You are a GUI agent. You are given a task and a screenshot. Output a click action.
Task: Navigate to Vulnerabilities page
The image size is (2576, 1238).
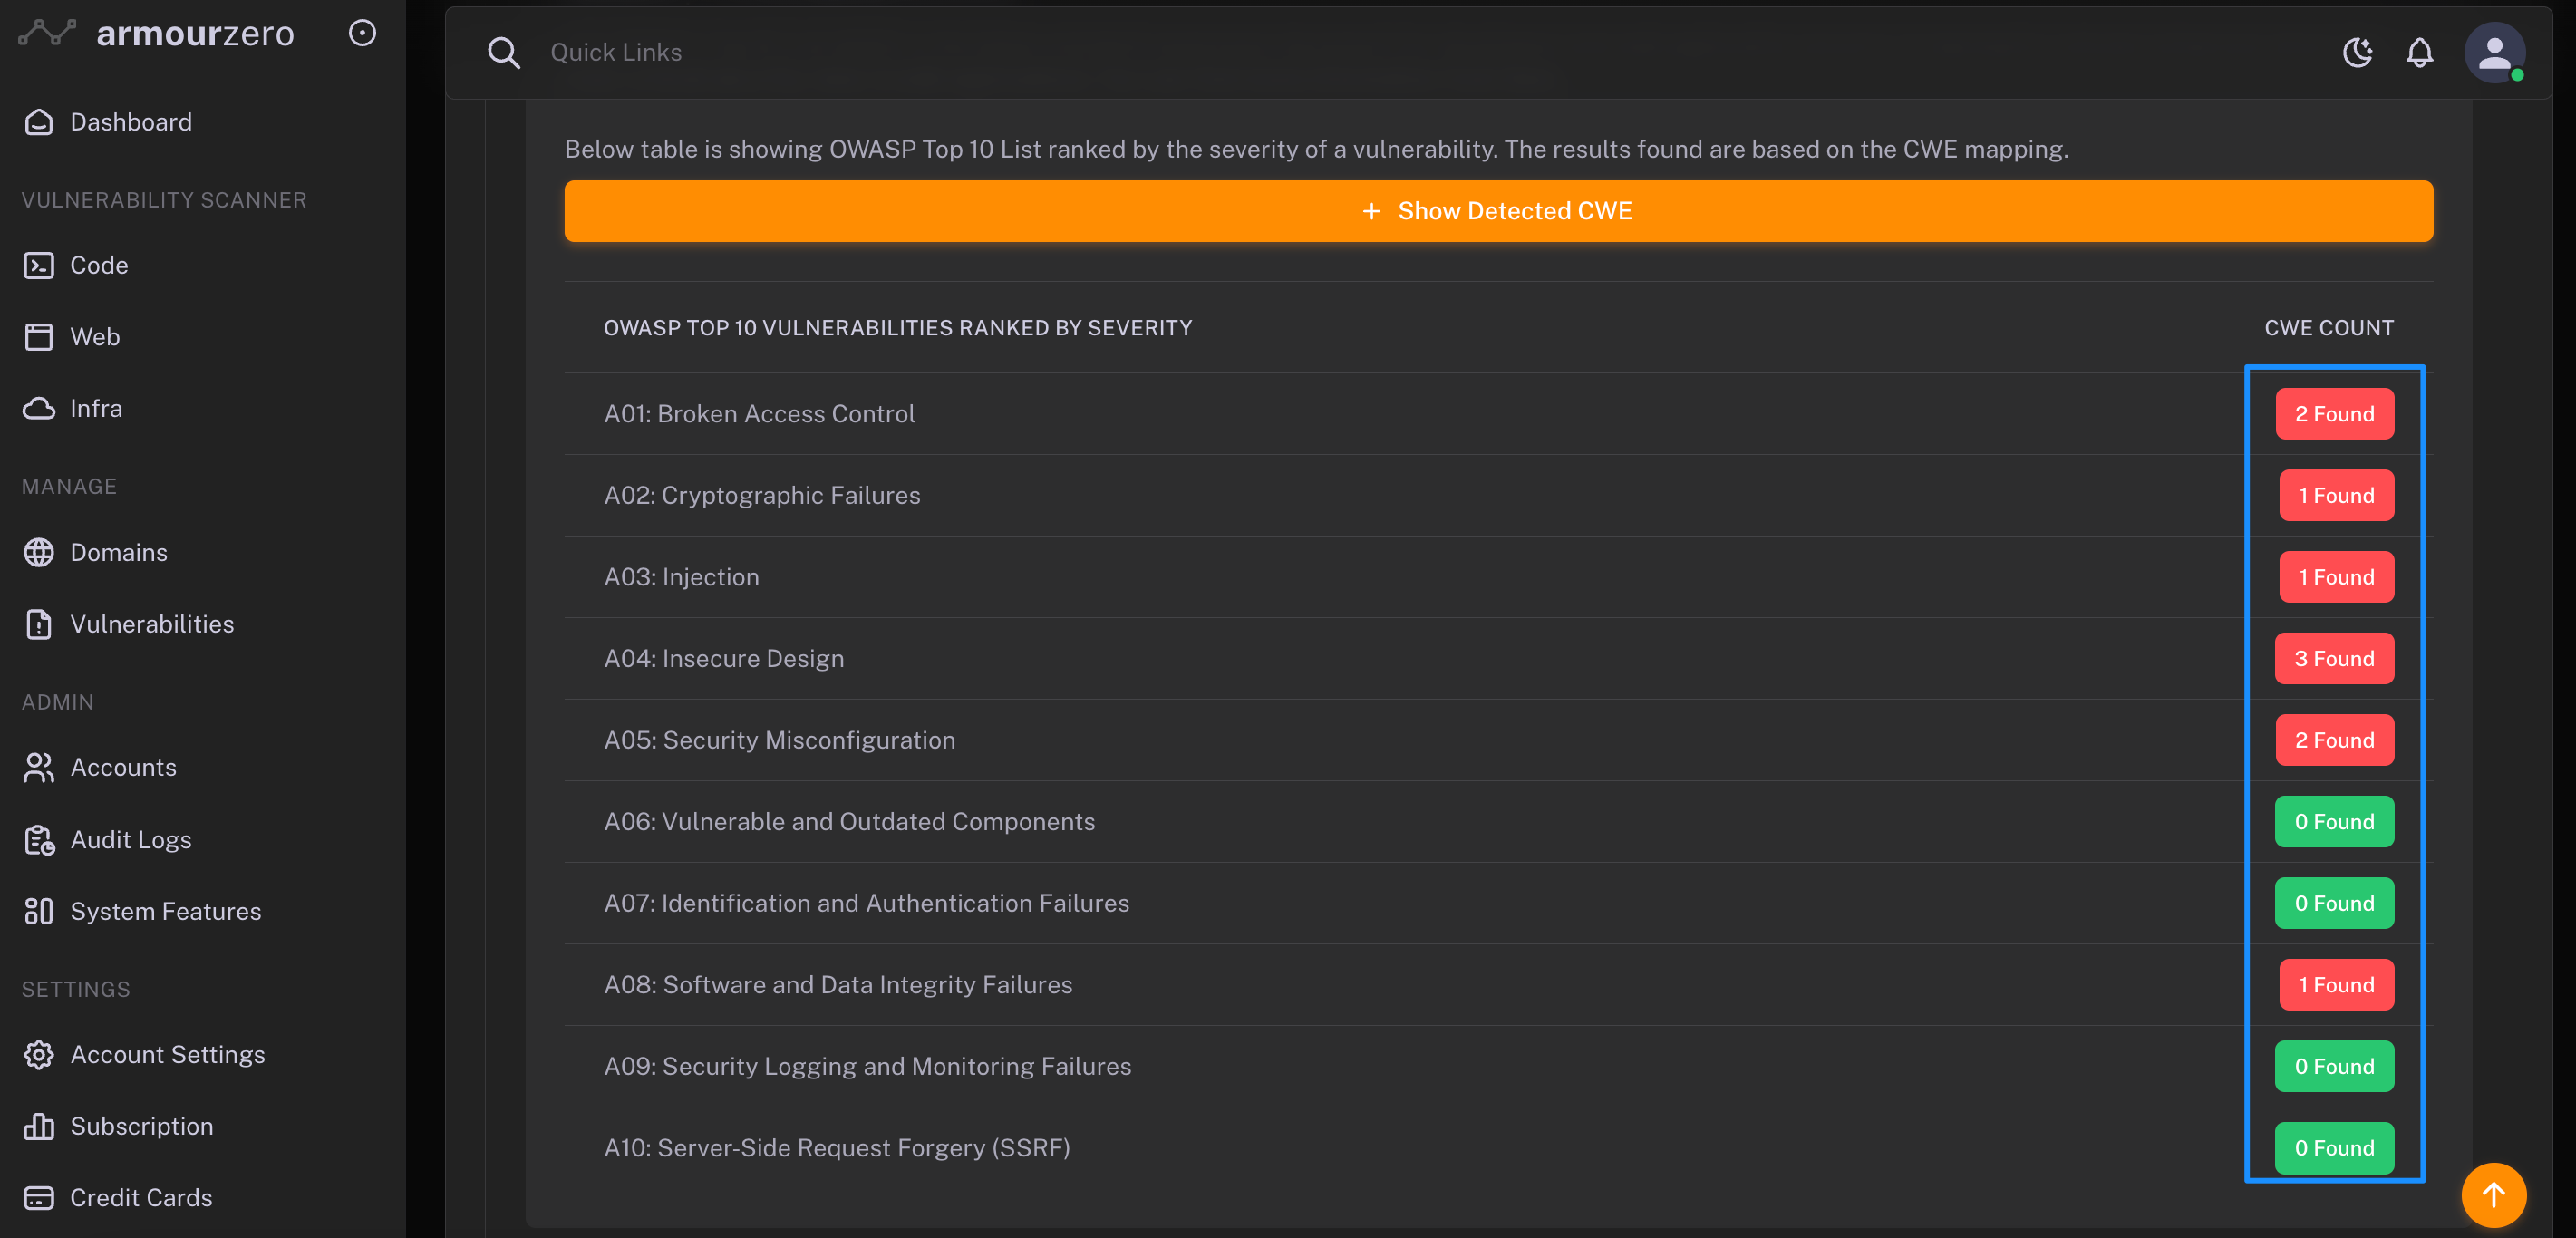[x=151, y=624]
